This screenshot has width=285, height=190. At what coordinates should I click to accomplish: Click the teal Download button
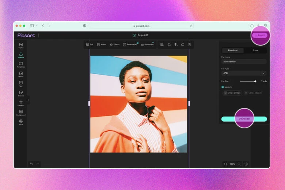point(244,119)
